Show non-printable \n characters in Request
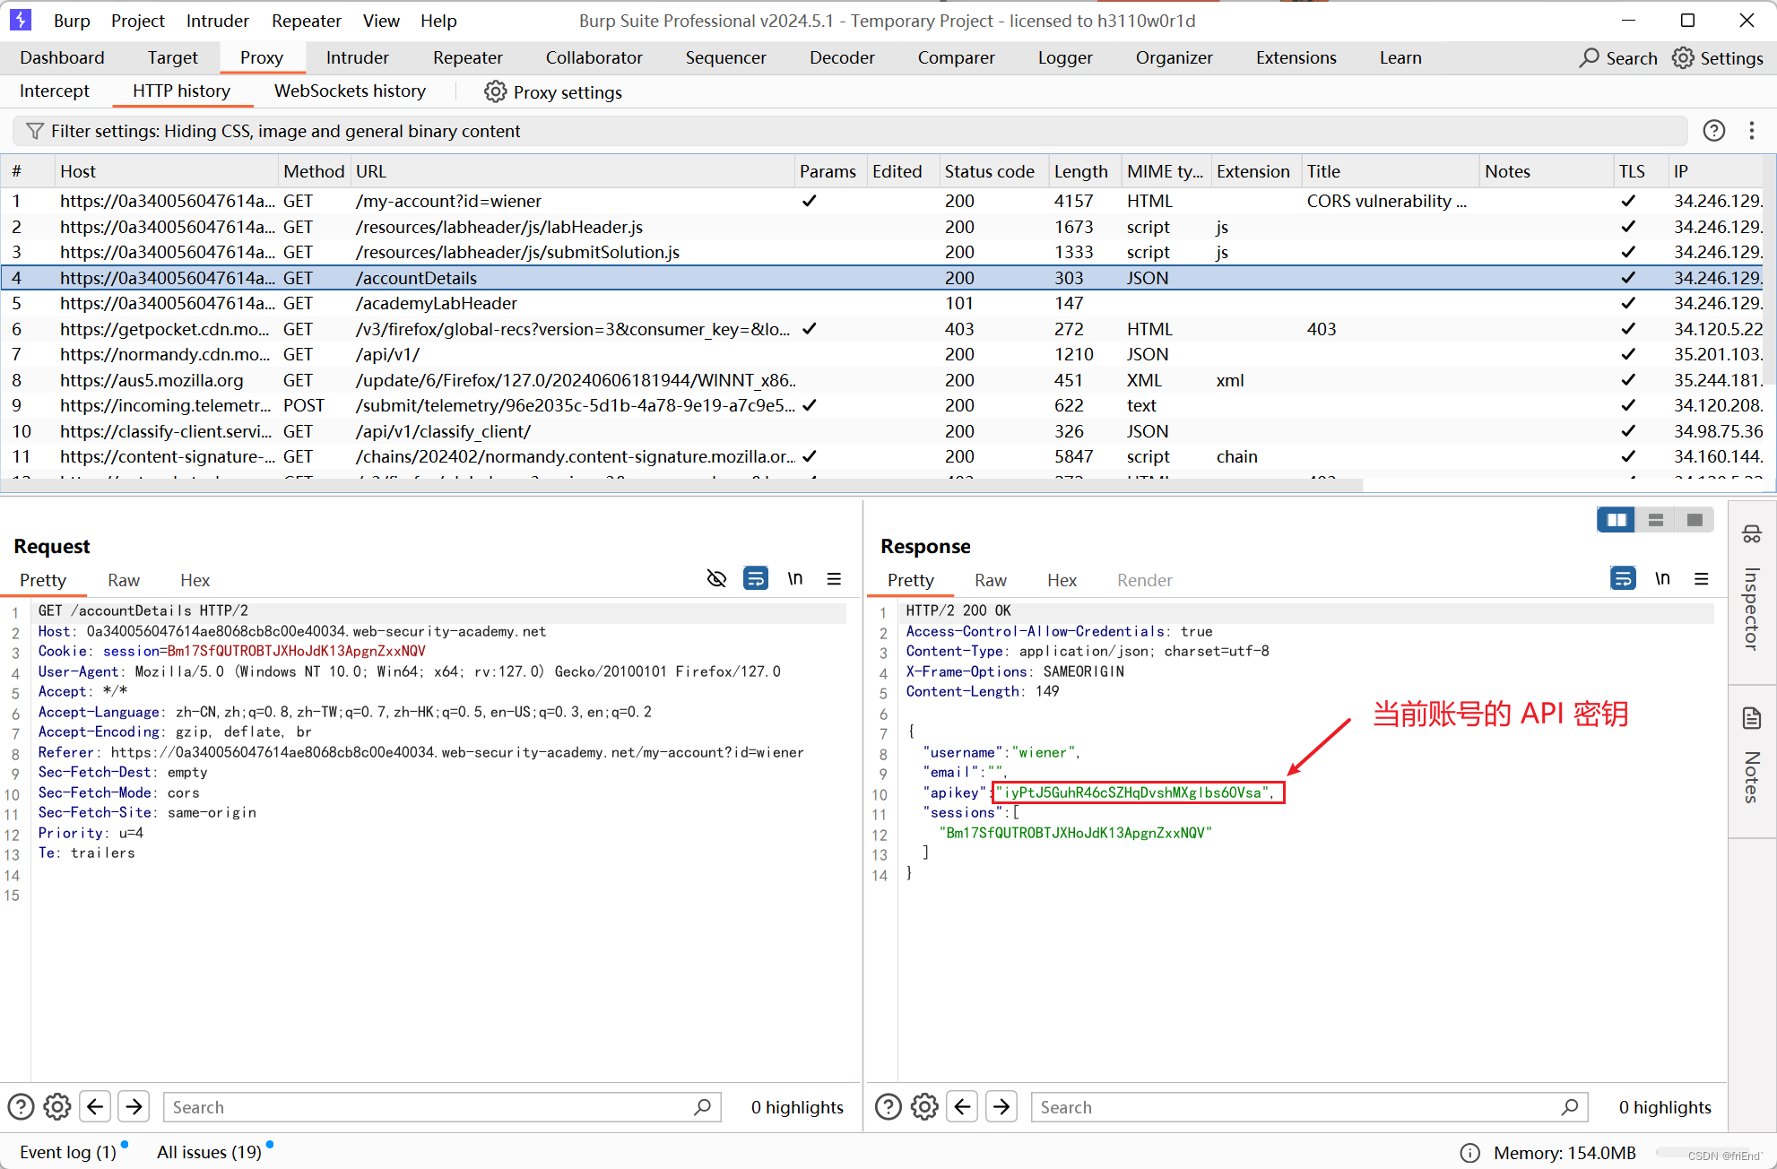The width and height of the screenshot is (1777, 1169). pyautogui.click(x=794, y=579)
